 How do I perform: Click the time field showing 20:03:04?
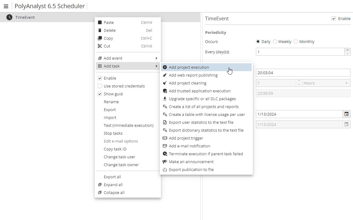[302, 73]
